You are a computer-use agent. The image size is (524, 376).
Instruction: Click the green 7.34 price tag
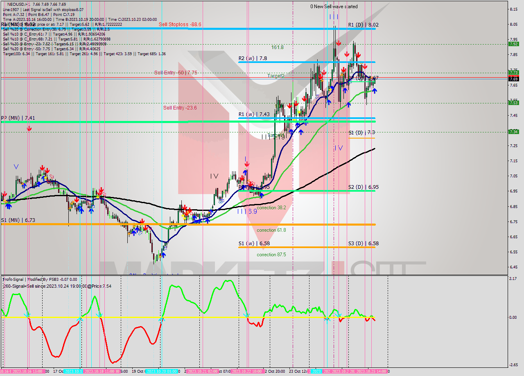click(514, 132)
